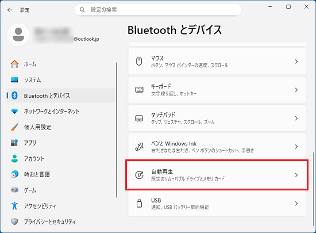316x233 pixels.
Task: Click the マウス mouse icon
Action: coord(139,62)
